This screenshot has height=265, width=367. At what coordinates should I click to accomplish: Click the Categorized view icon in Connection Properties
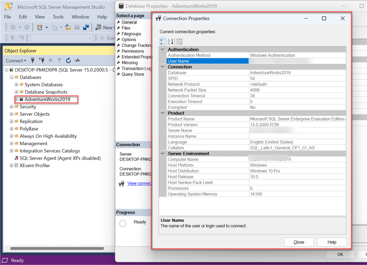[163, 42]
